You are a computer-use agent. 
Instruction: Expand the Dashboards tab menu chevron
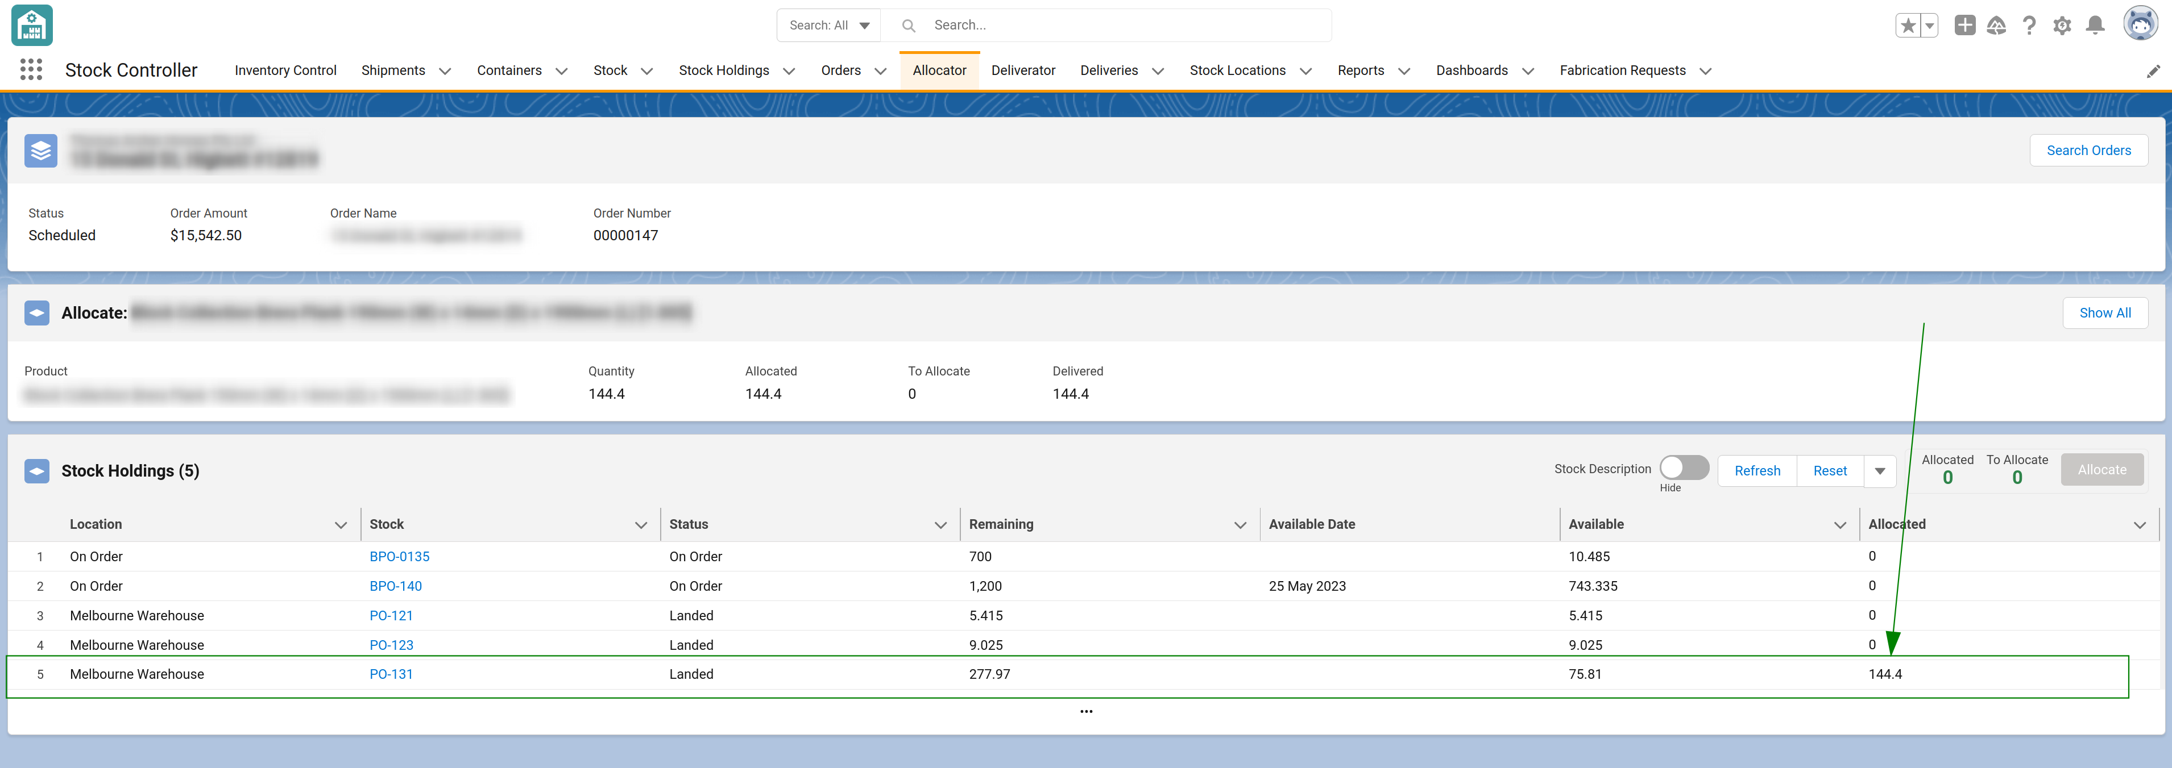click(x=1528, y=72)
